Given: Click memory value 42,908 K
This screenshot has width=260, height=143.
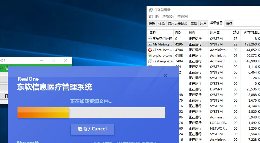Looking at the screenshot, I should [253, 61].
